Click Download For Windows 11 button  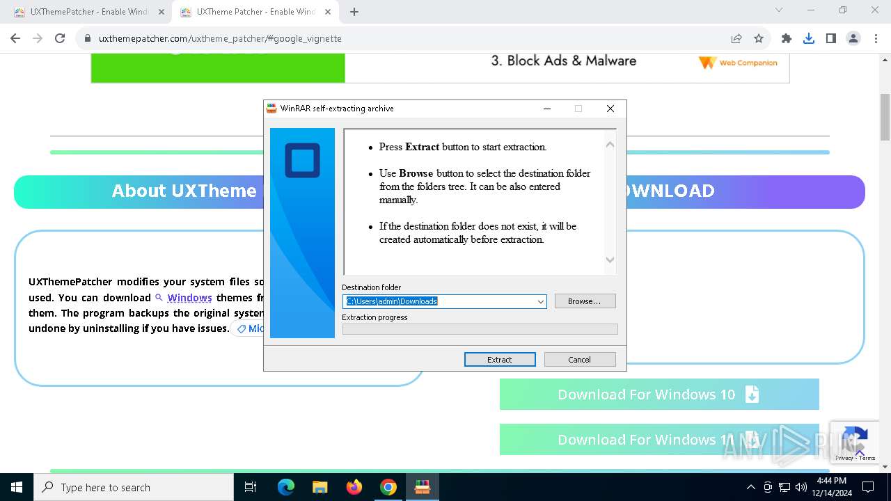[x=659, y=440]
